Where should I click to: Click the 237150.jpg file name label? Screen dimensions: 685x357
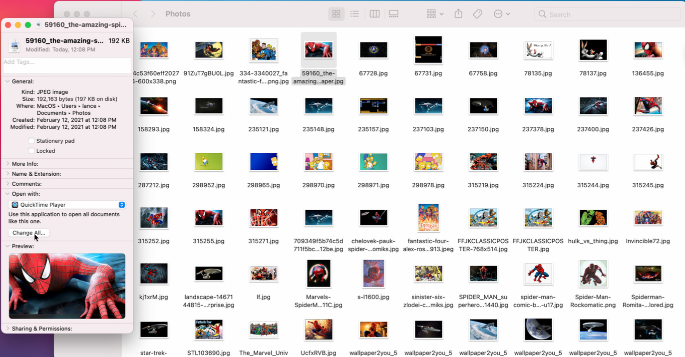click(483, 129)
